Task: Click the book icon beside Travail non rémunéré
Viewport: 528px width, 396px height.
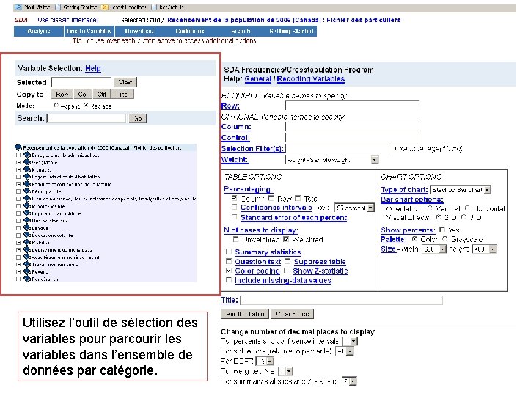Action: coord(27,264)
